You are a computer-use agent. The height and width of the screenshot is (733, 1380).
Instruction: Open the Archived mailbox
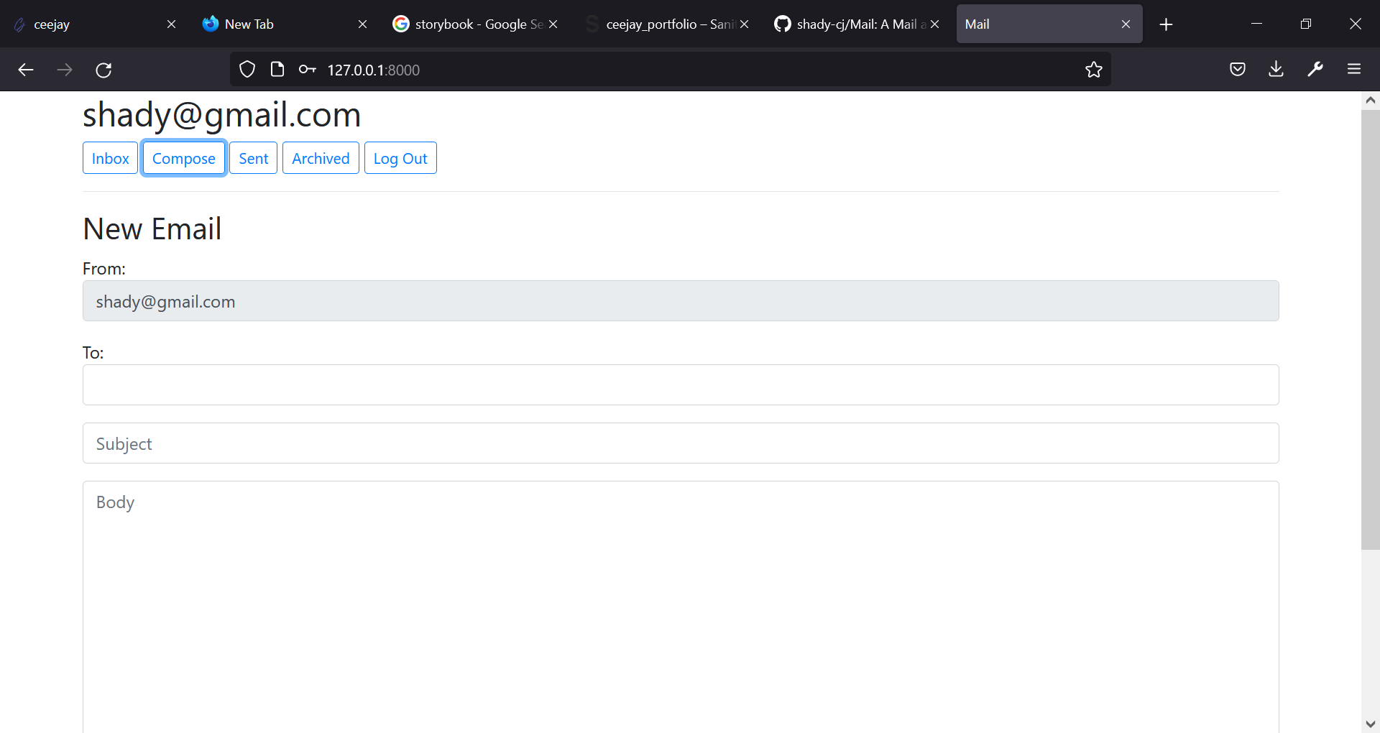[x=321, y=158]
